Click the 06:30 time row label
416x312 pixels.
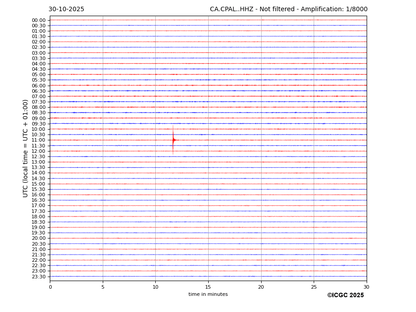pyautogui.click(x=39, y=91)
